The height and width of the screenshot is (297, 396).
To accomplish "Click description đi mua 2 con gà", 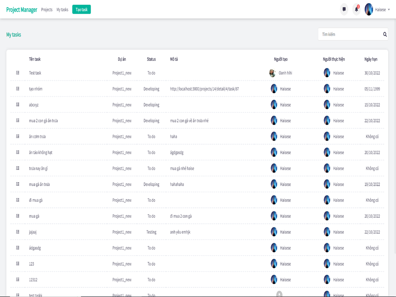I will click(181, 216).
